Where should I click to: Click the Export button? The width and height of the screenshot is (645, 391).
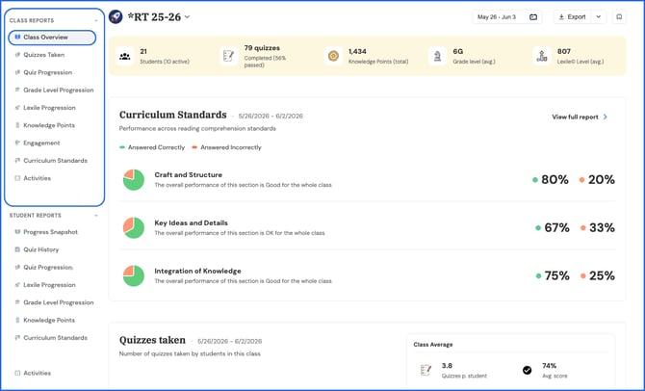[572, 17]
